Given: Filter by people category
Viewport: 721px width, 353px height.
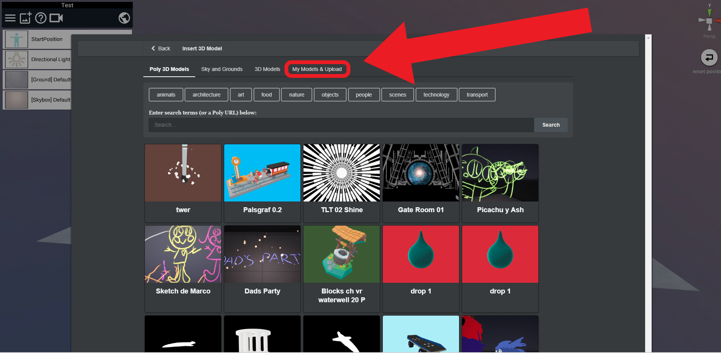Looking at the screenshot, I should point(364,95).
